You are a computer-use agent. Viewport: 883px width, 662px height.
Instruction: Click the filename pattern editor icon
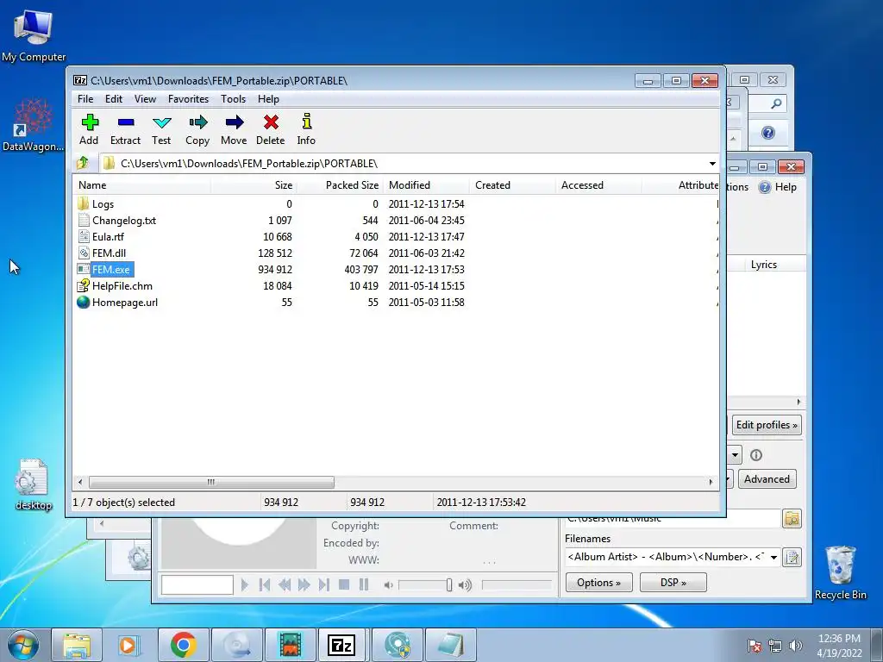(792, 558)
